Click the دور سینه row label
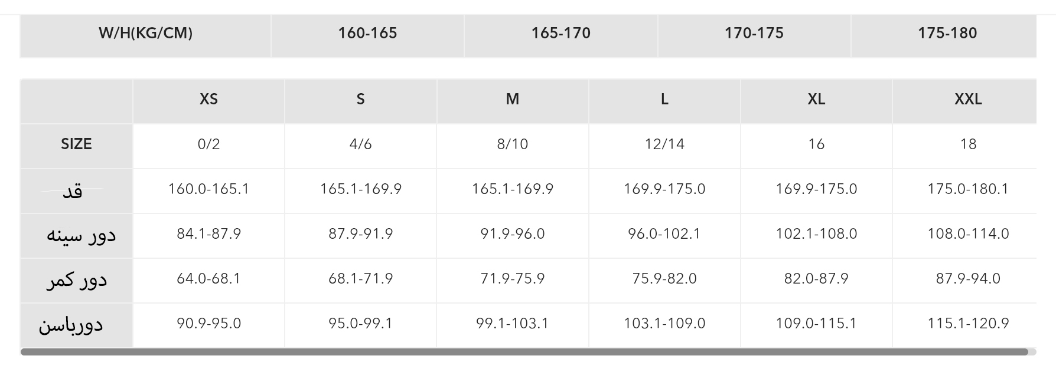The width and height of the screenshot is (1056, 382). (x=81, y=235)
